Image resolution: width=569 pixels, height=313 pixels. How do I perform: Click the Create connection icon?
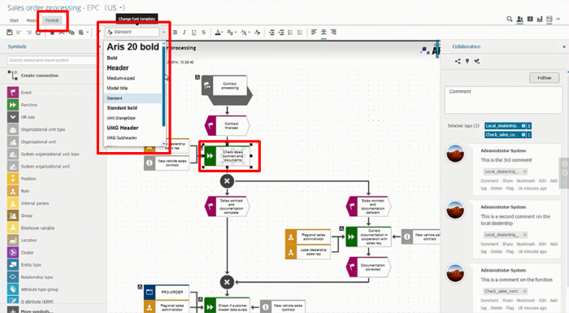pos(13,76)
